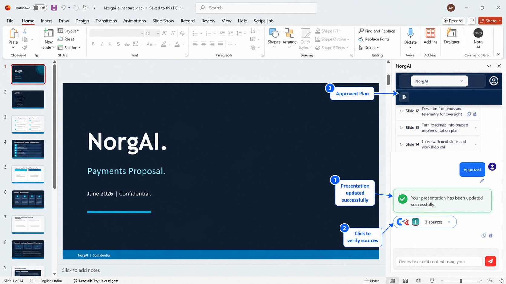Open the Shapes gallery
The height and width of the screenshot is (284, 506).
[274, 38]
